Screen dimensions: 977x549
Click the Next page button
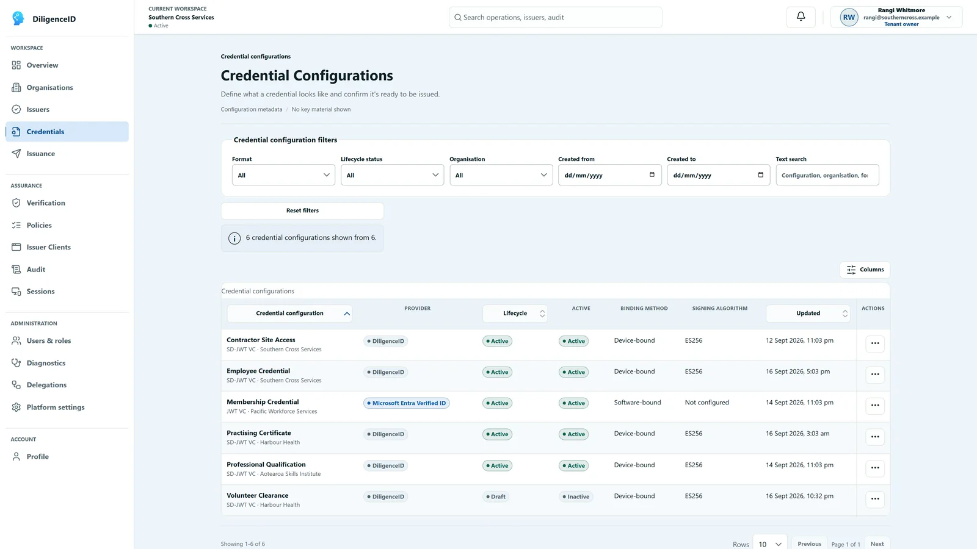click(877, 544)
